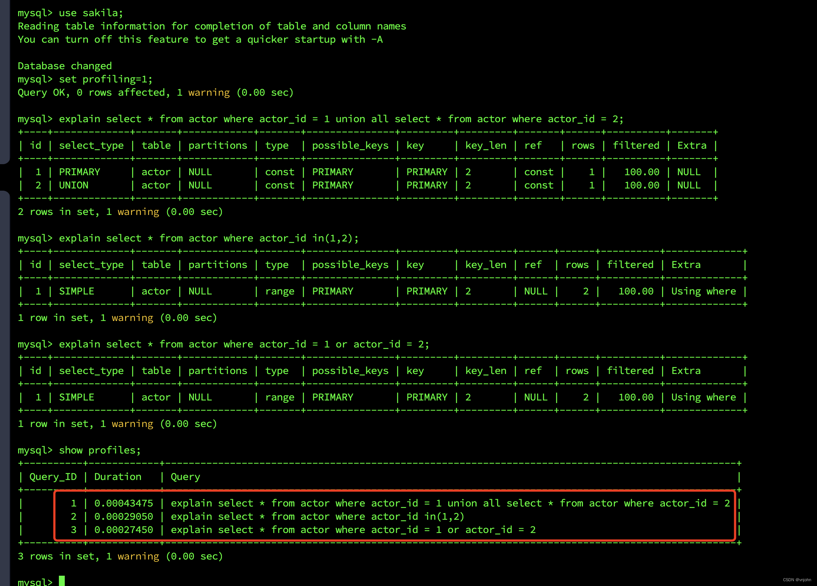
Task: Click the 'Query_ID' column header
Action: [x=53, y=477]
